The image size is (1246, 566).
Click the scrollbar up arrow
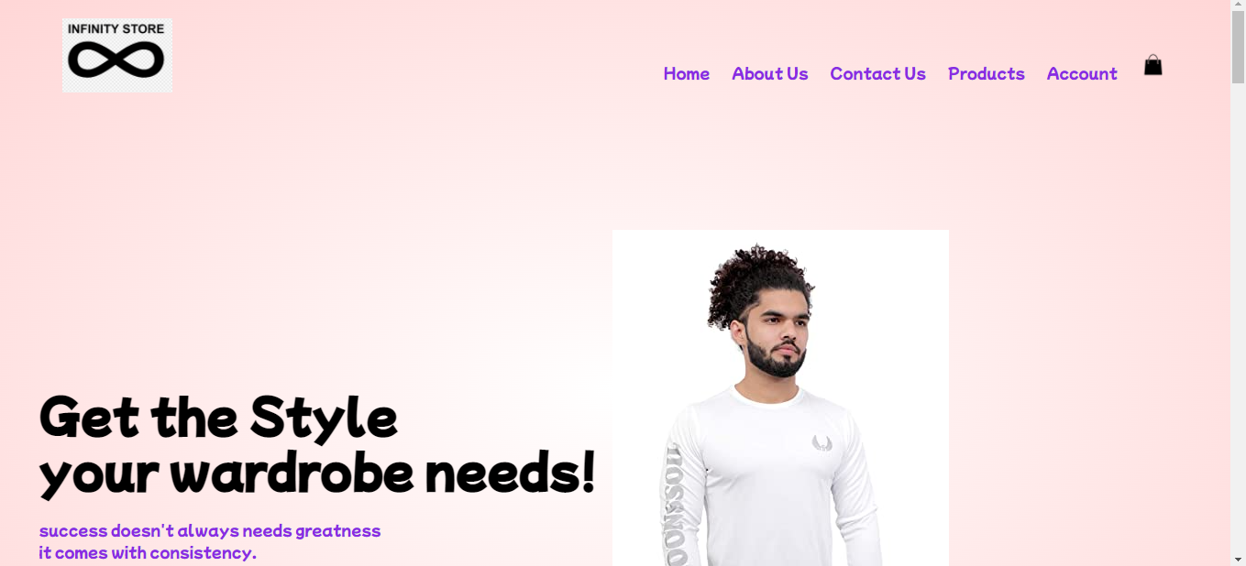[1238, 6]
